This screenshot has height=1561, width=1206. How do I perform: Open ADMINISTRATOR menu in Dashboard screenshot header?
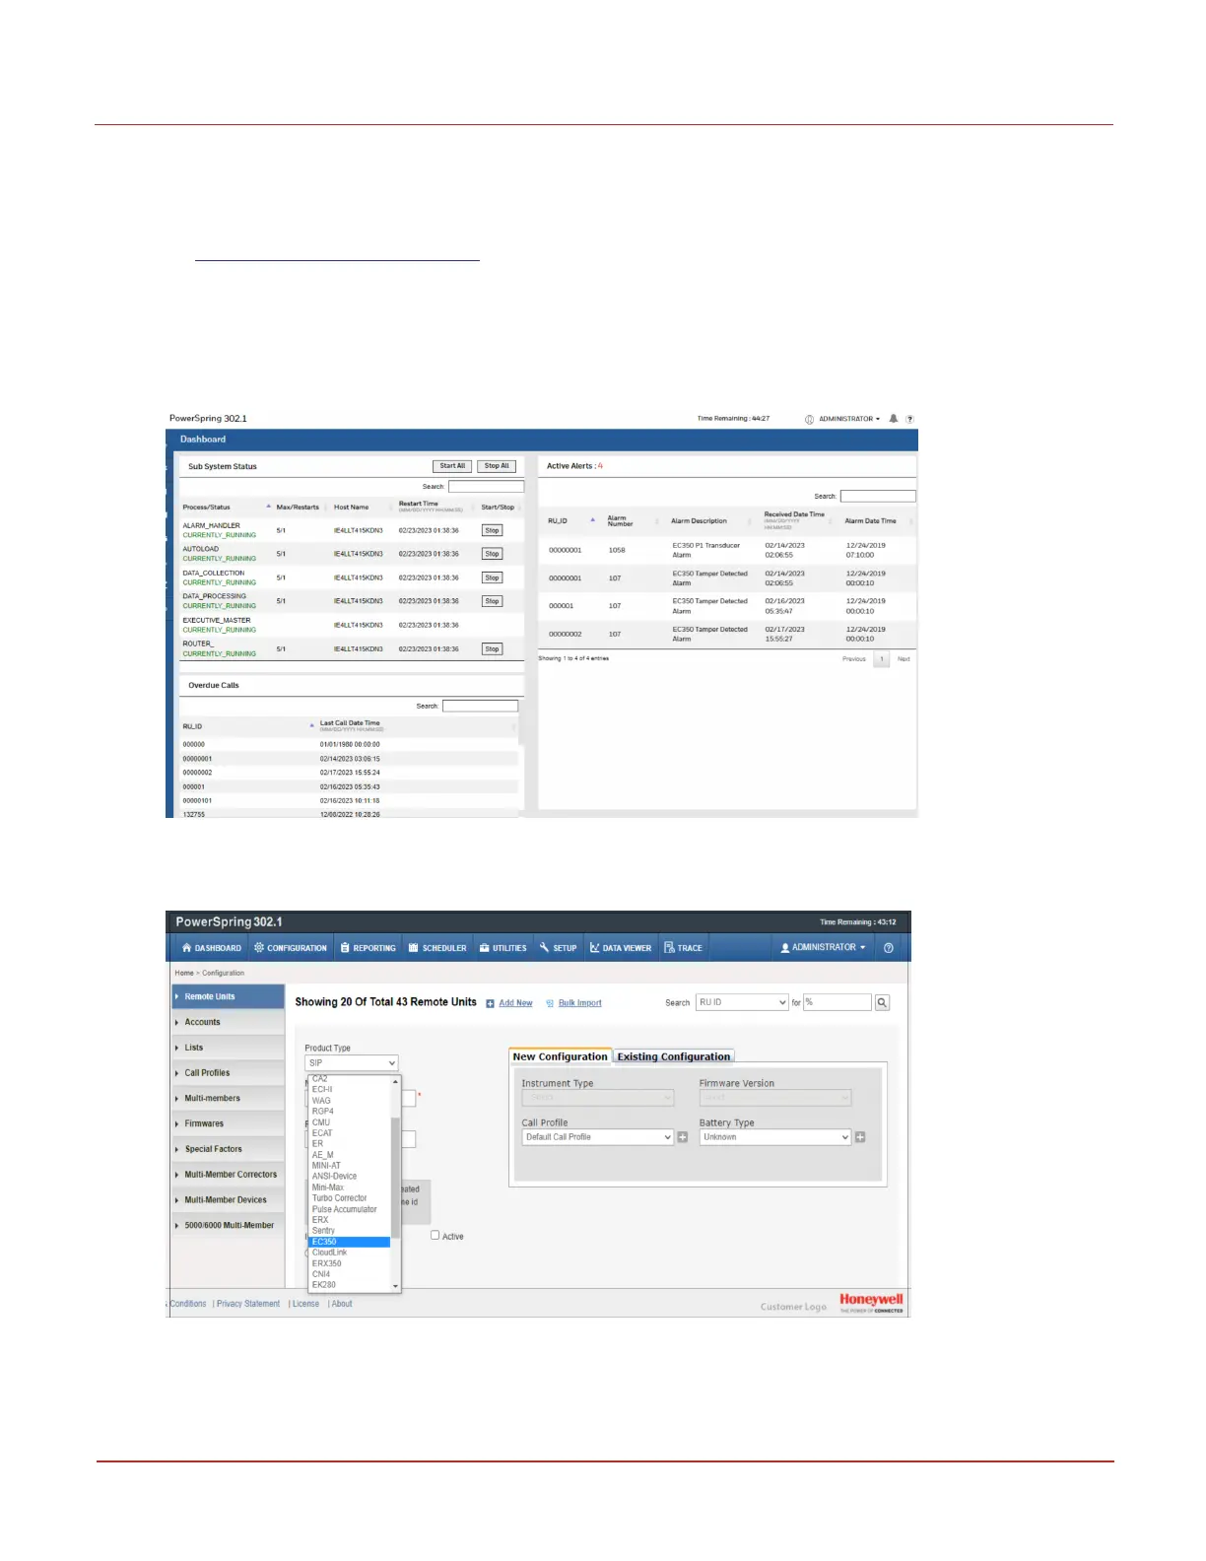(843, 419)
